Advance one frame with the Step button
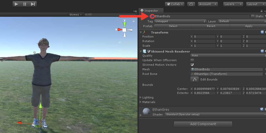Image resolution: width=266 pixels, height=133 pixels. [32, 4]
